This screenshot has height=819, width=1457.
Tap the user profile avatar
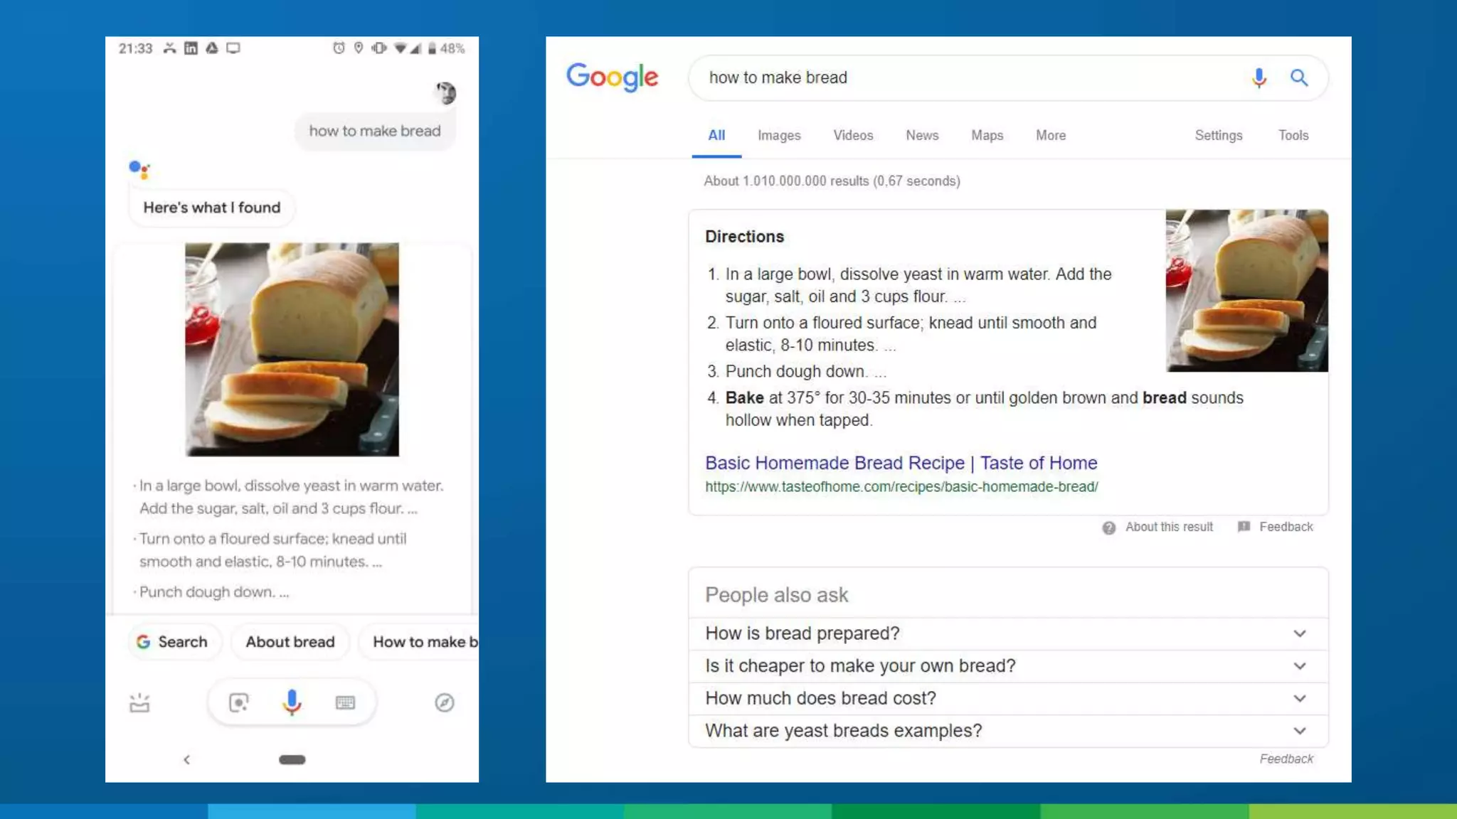[x=446, y=92]
